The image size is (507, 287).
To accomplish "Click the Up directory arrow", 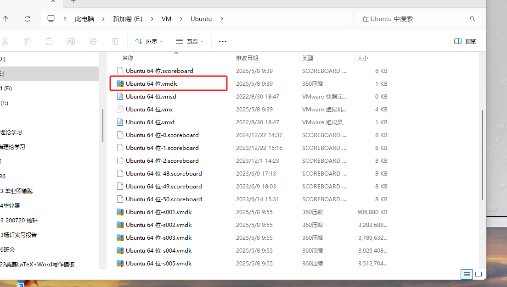I will 5,19.
